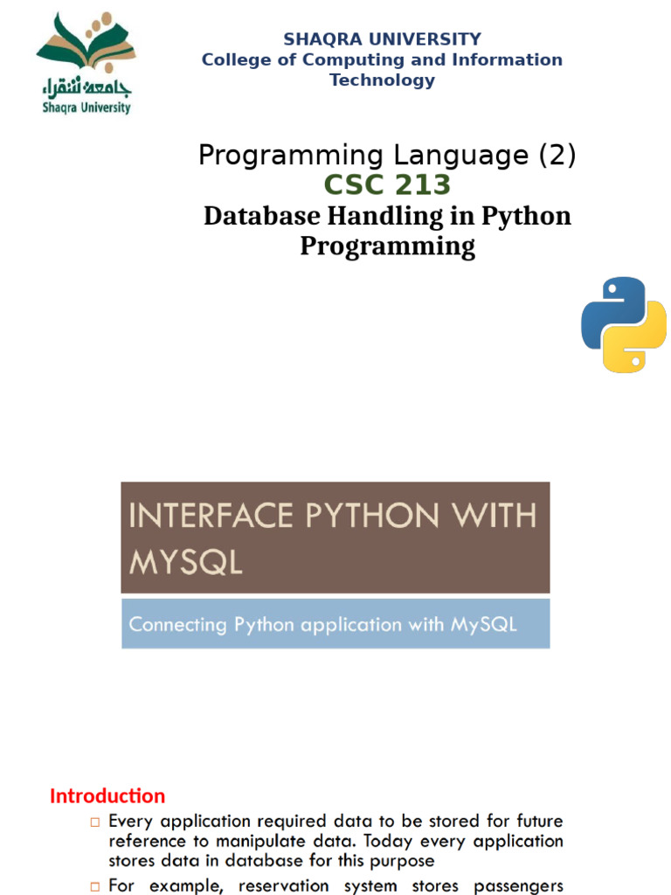Click the Python logo image
This screenshot has height=895, width=671.
pyautogui.click(x=624, y=325)
